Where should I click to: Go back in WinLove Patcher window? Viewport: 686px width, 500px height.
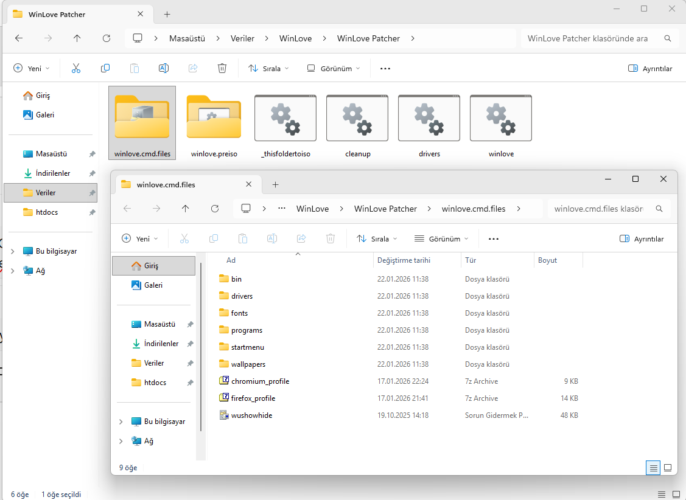[19, 38]
